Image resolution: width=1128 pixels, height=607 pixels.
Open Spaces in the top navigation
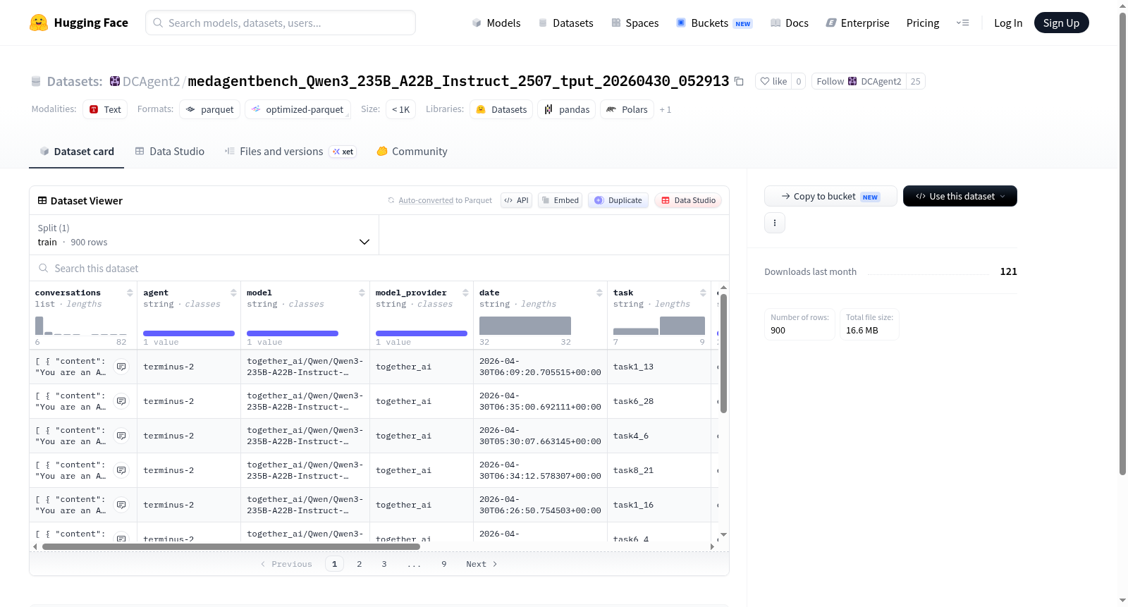click(635, 23)
